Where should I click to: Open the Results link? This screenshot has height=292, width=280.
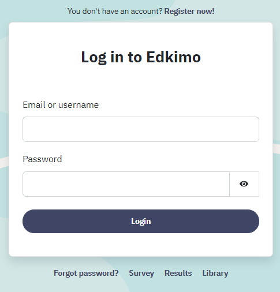click(178, 273)
